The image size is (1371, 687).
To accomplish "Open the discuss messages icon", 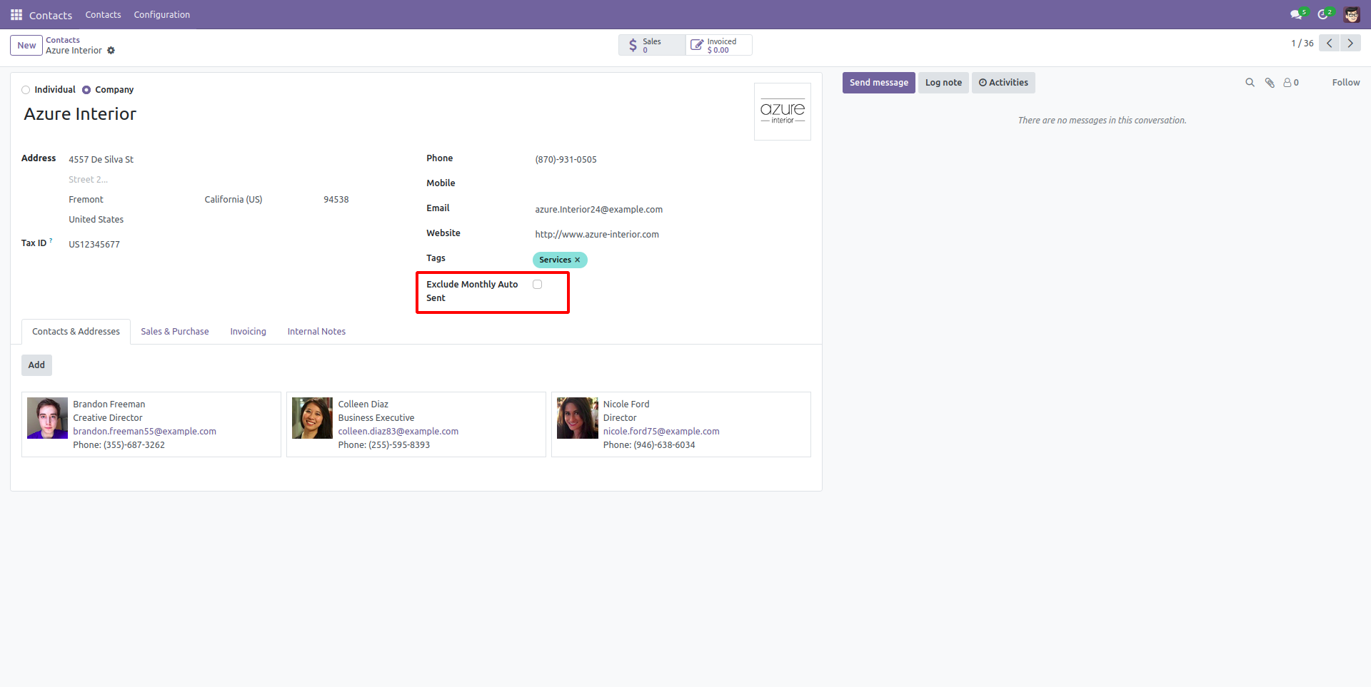I will (1297, 14).
